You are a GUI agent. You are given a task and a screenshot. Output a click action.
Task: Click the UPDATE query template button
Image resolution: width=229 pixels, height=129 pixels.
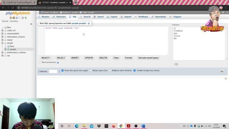click(89, 58)
